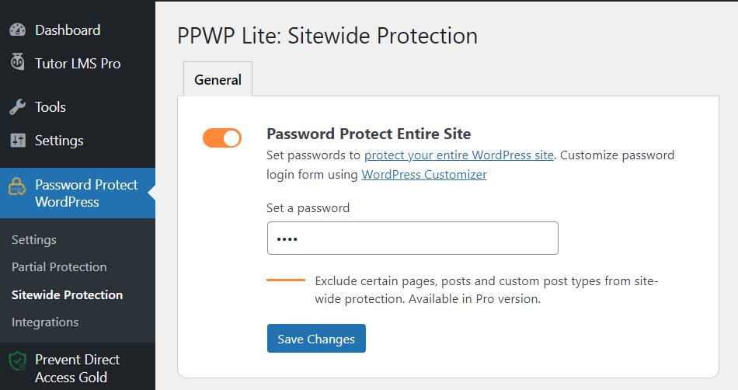Open the Tools menu label

(50, 107)
